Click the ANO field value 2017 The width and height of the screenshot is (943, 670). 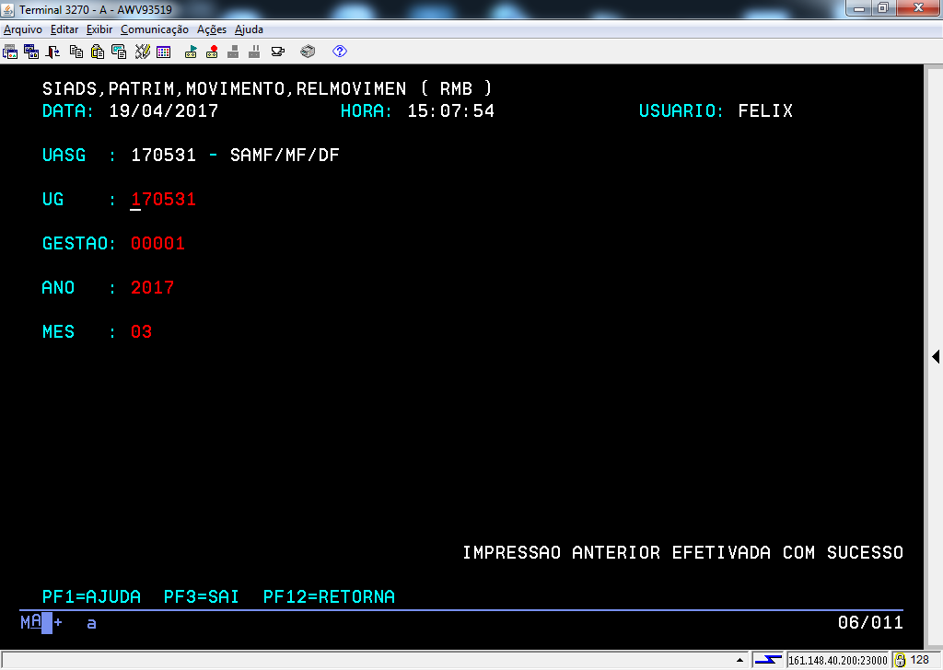tap(152, 288)
